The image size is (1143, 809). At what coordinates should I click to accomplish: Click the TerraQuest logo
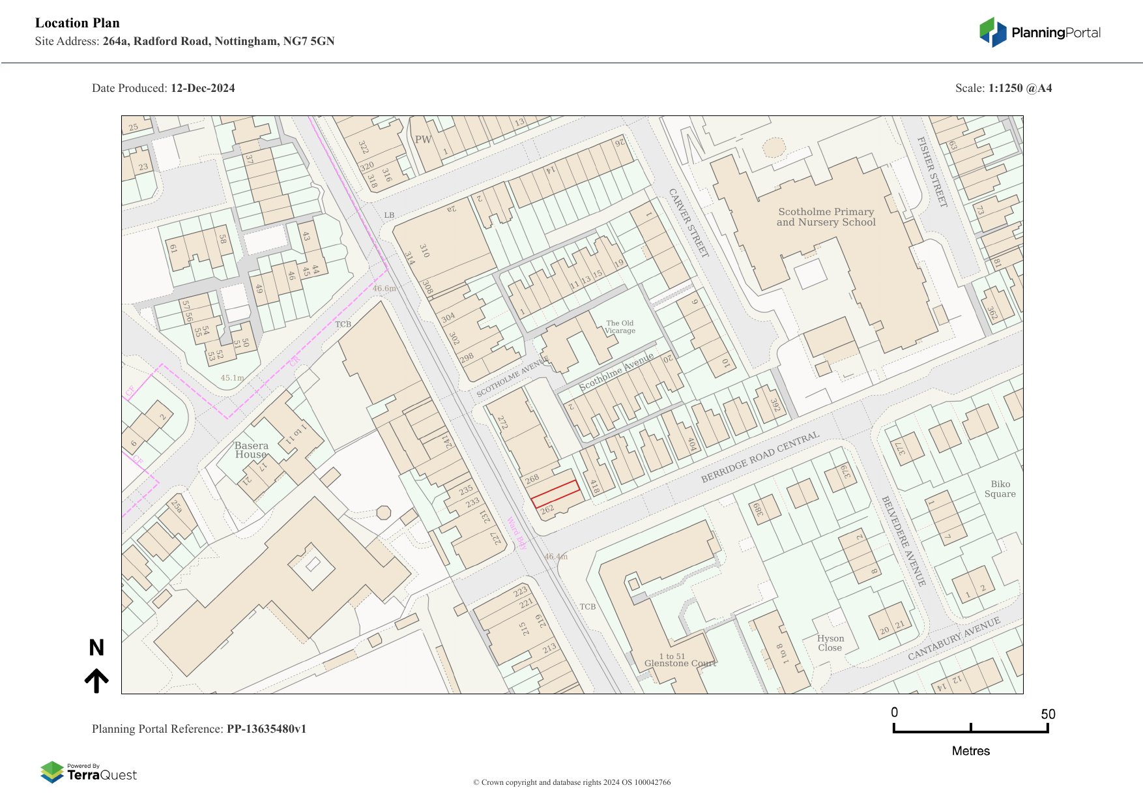click(89, 772)
